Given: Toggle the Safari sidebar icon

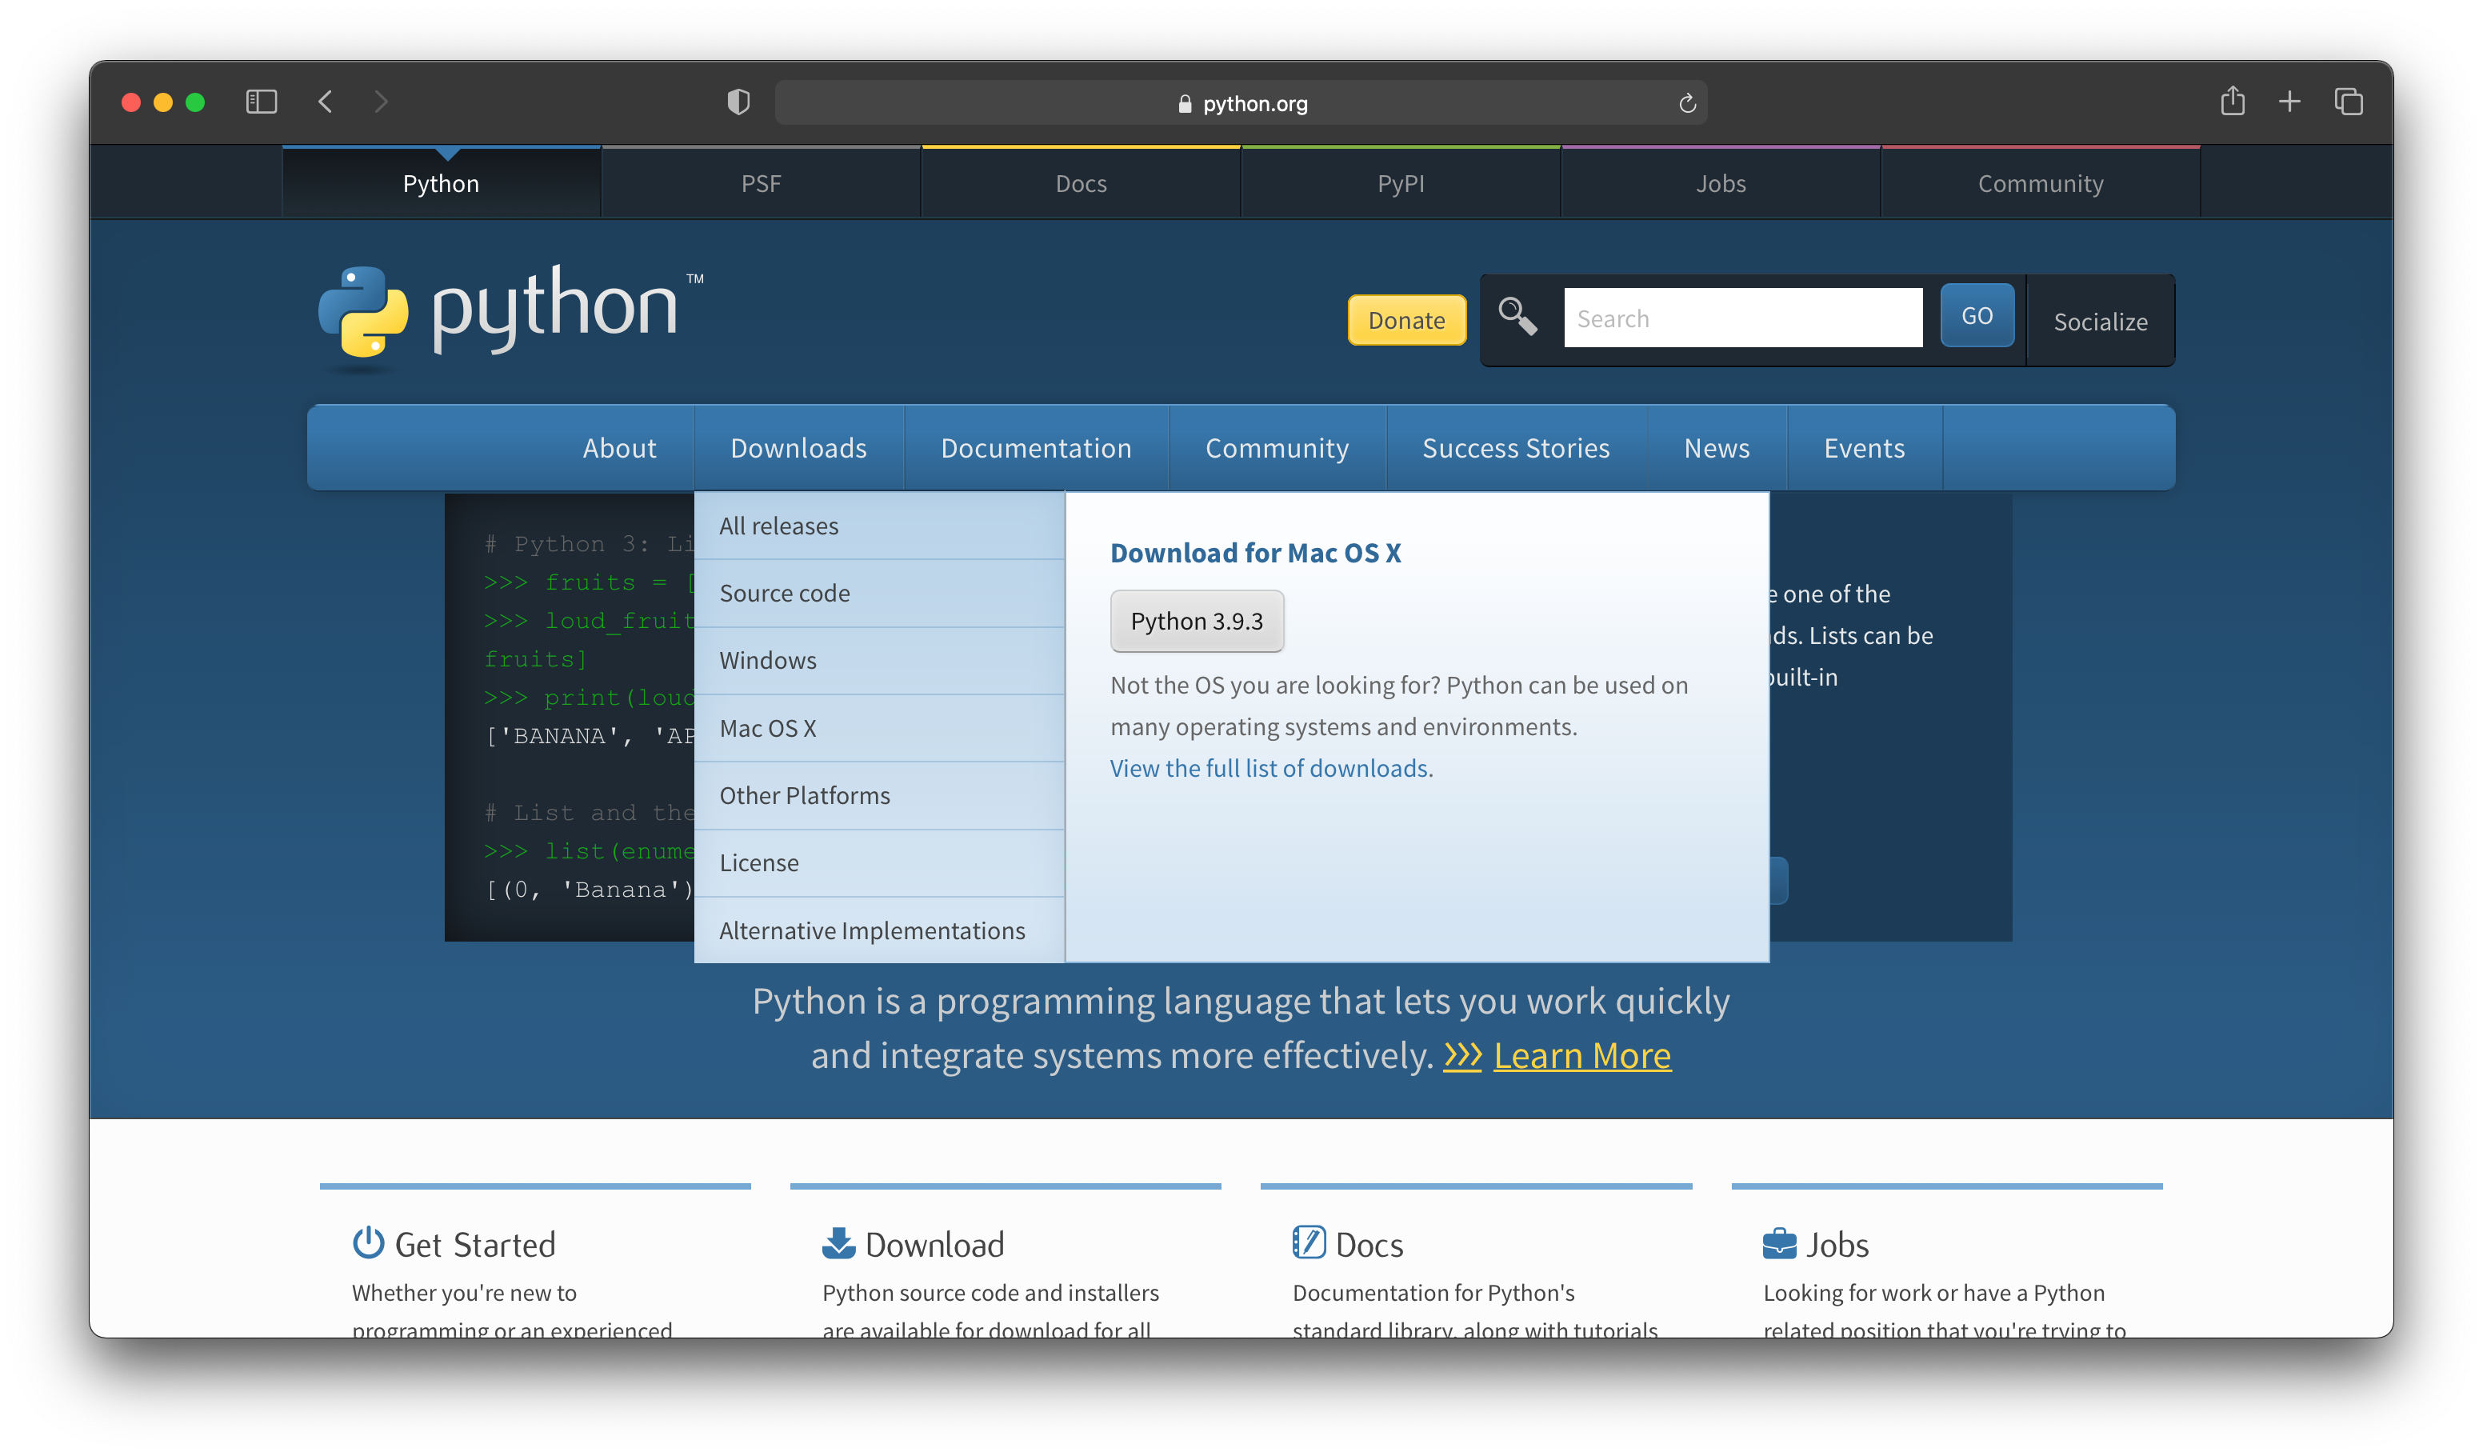Looking at the screenshot, I should (x=261, y=102).
